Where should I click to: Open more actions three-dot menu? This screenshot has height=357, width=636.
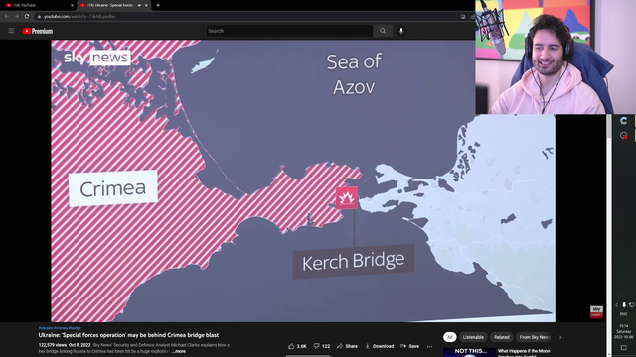click(429, 346)
